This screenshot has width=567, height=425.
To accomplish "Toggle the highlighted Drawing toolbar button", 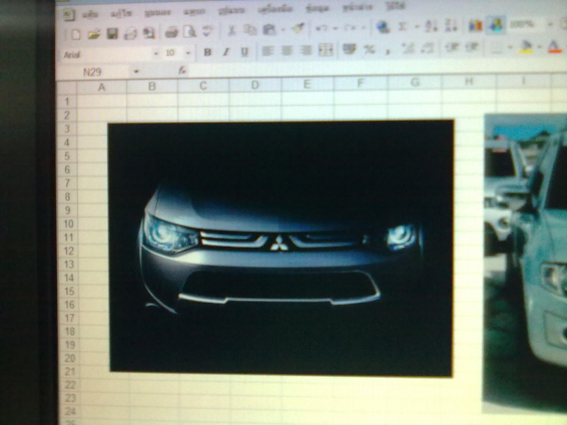I will point(495,25).
